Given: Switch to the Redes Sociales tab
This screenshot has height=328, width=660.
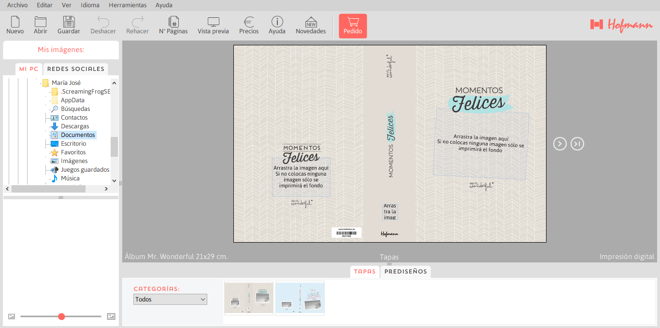Looking at the screenshot, I should click(75, 69).
